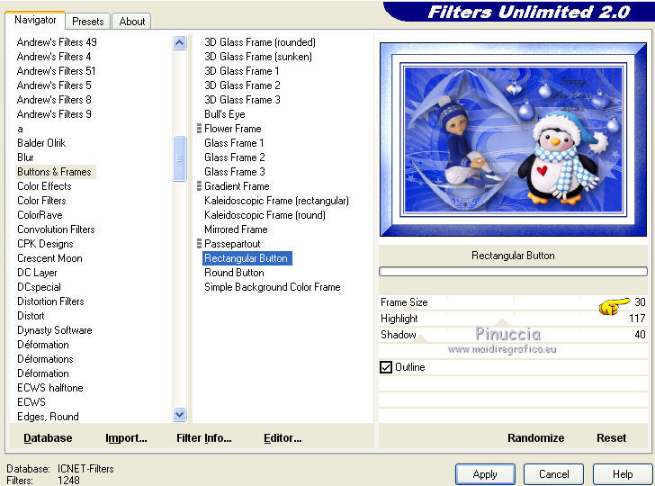Choose the Glass Frame 3 filter
Screen dimensions: 655x486
235,172
